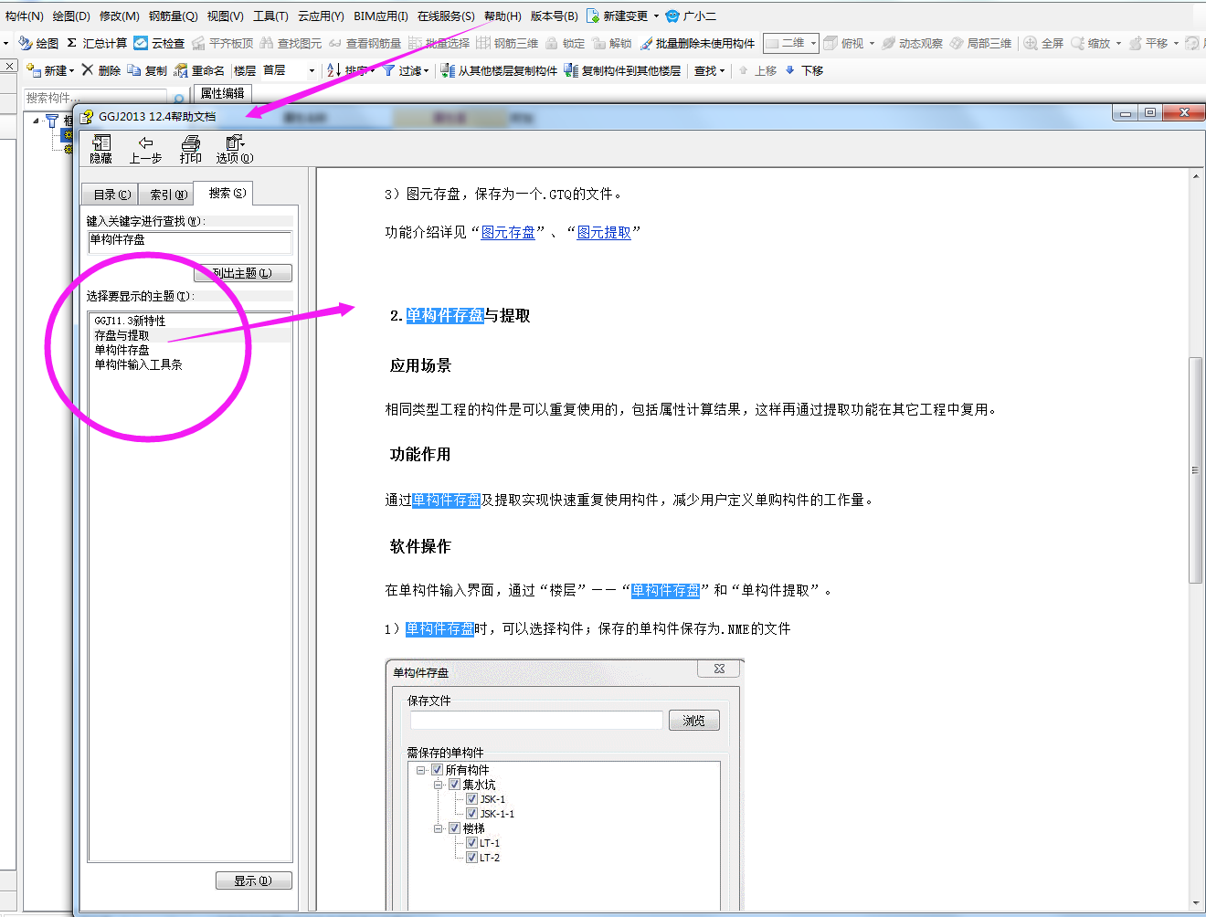Image resolution: width=1206 pixels, height=917 pixels.
Task: Open the BIM应用(I) menu
Action: coord(381,16)
